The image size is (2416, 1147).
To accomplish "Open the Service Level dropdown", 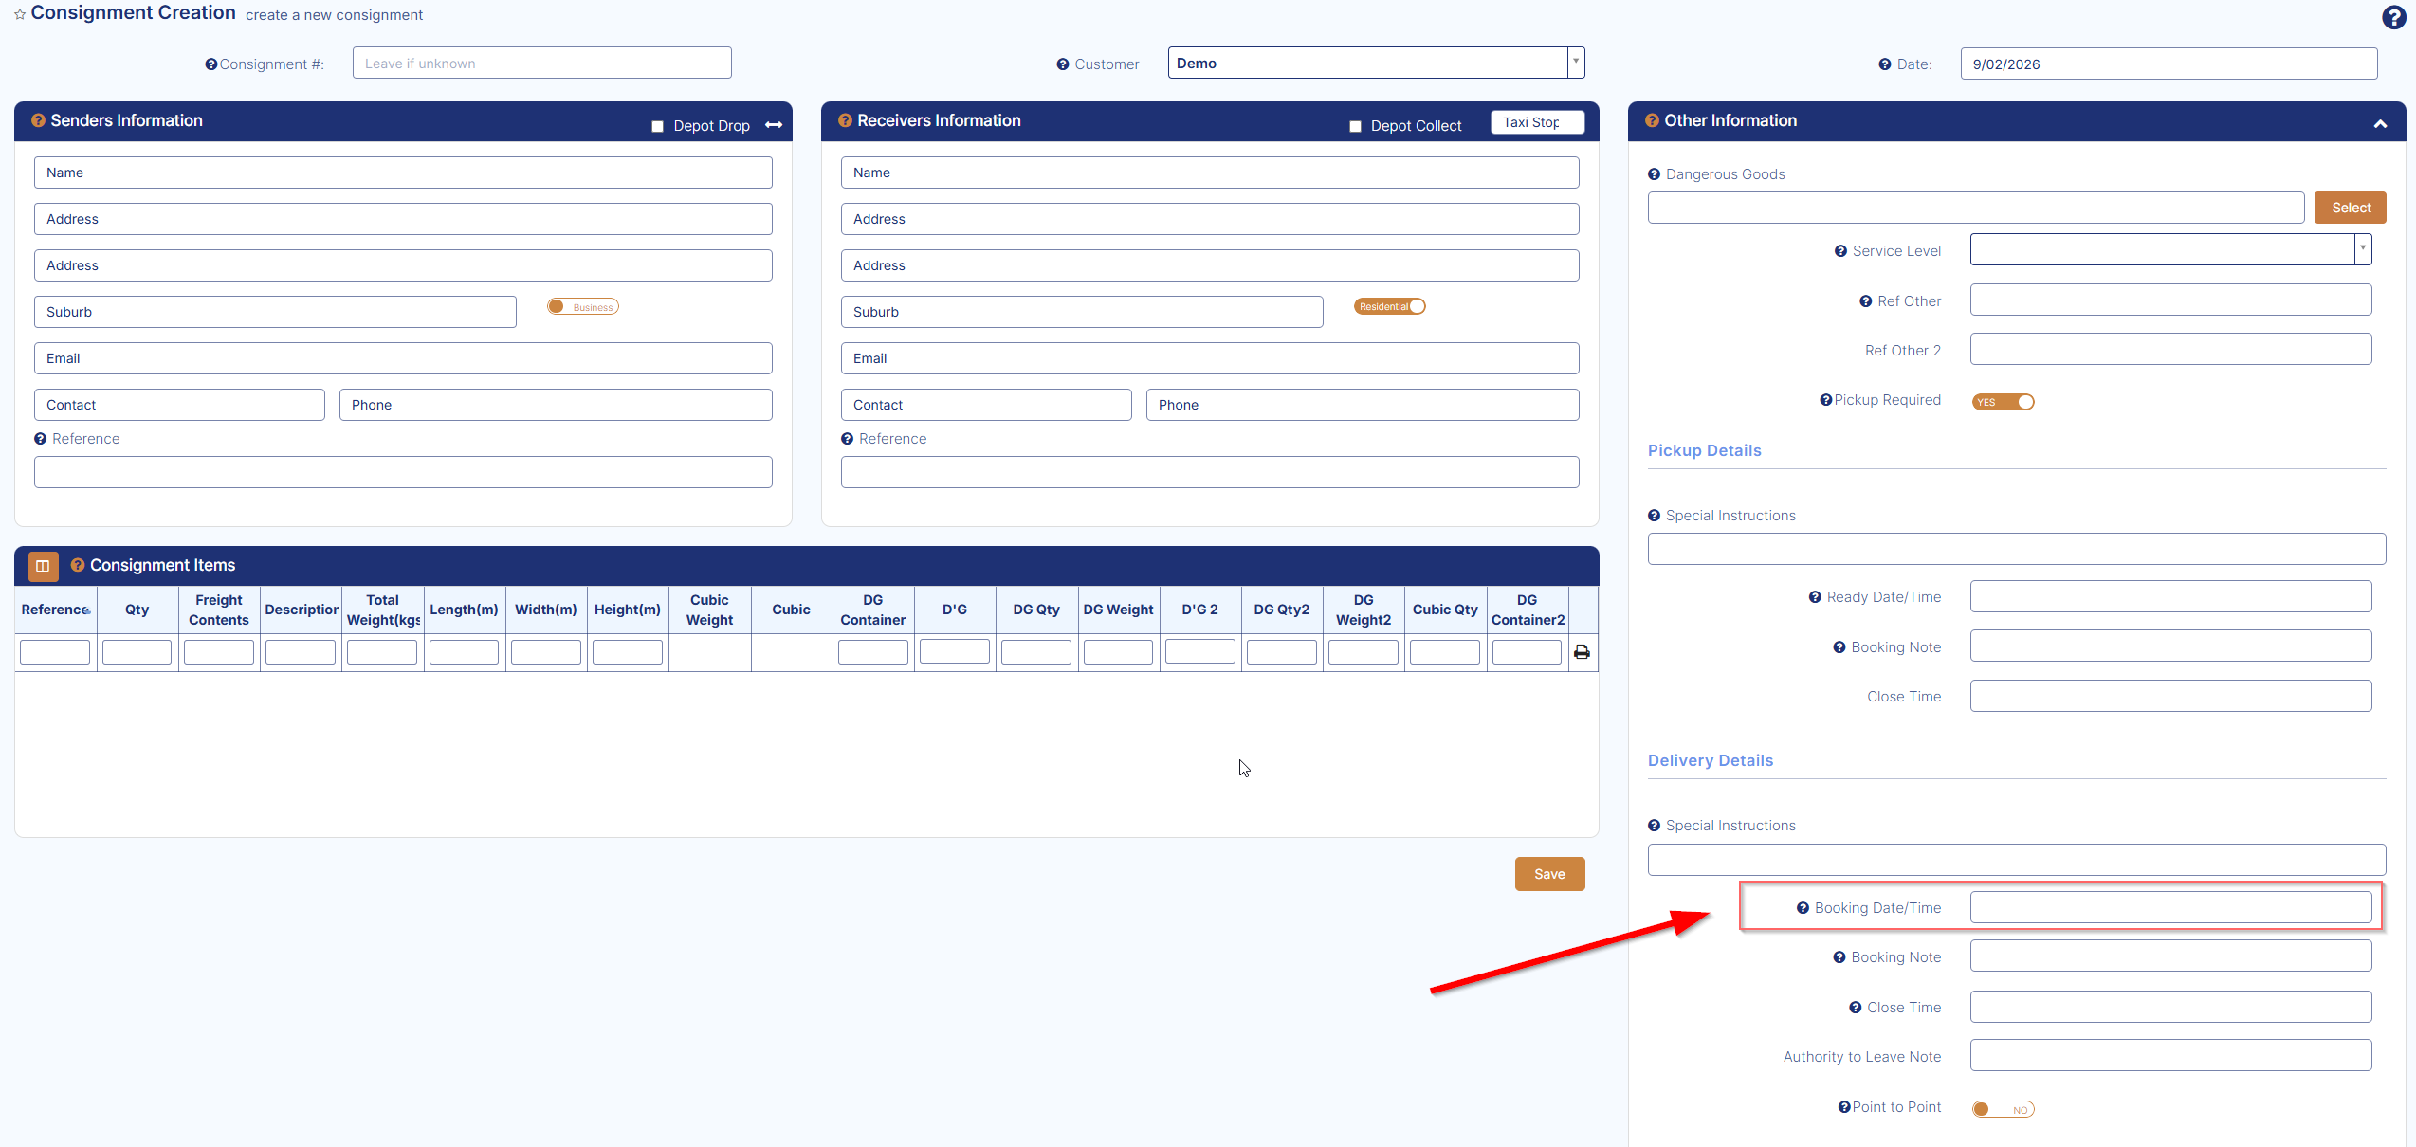I will 2362,249.
